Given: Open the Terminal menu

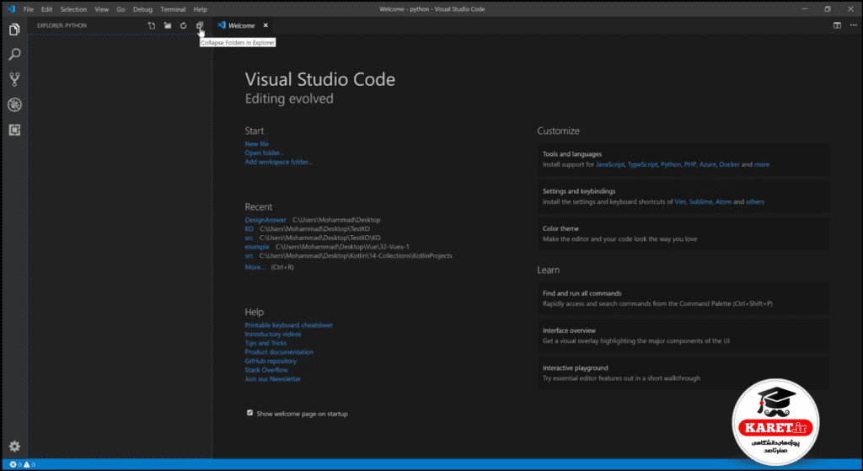Looking at the screenshot, I should (173, 9).
